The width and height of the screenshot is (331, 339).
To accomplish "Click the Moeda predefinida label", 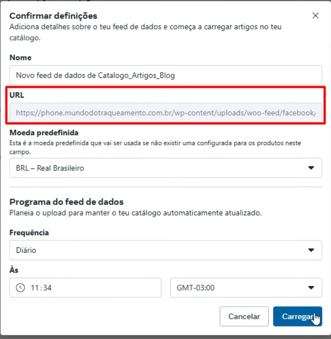I will tap(44, 133).
